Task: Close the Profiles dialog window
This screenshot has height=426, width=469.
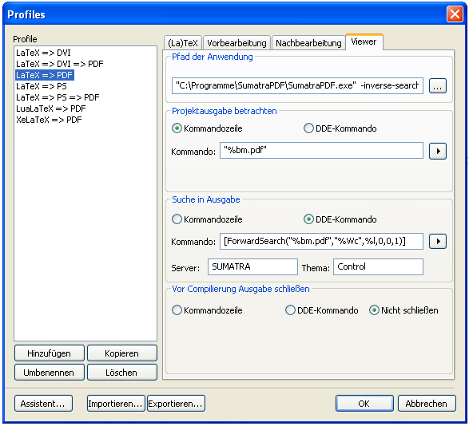Action: [x=455, y=14]
